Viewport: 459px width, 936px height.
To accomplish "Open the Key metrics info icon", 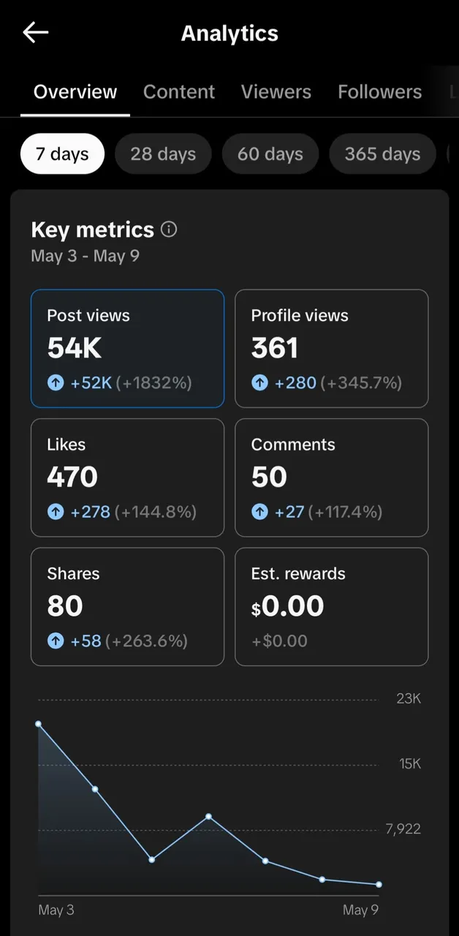I will coord(169,230).
